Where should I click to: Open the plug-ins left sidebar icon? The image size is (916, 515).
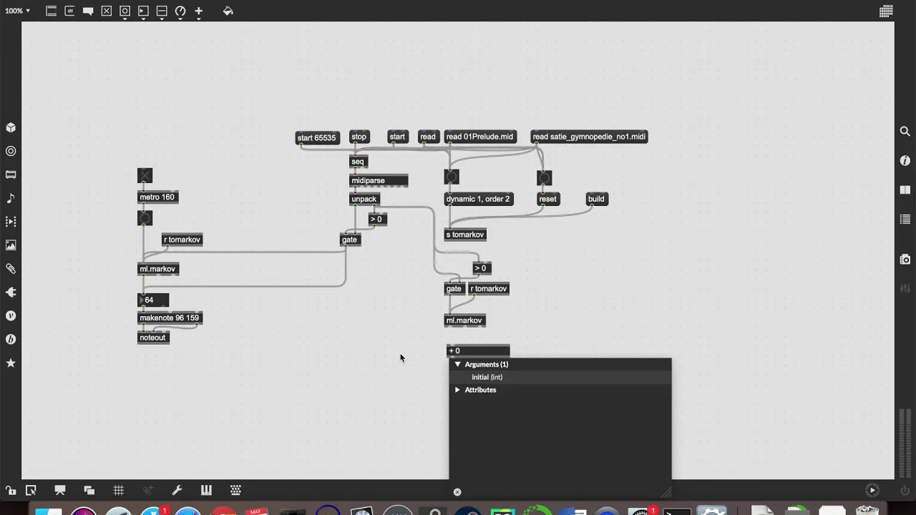coord(11,292)
